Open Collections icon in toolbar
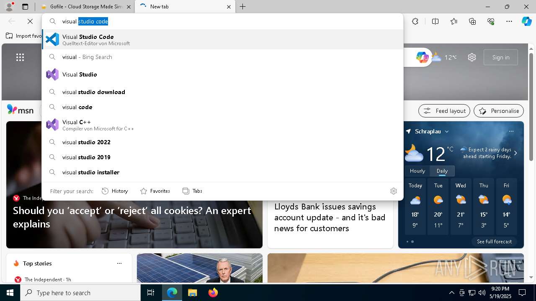536x301 pixels. click(x=472, y=21)
